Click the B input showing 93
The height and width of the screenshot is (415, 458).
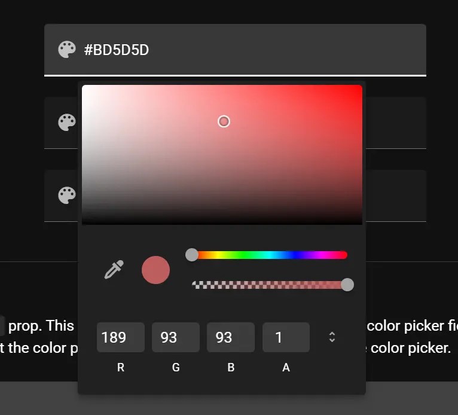tap(231, 337)
